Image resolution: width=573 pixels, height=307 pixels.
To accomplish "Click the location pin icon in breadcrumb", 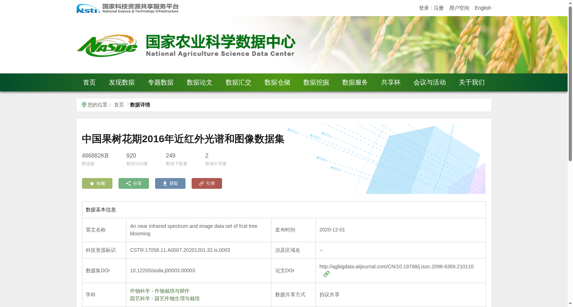I will point(84,105).
